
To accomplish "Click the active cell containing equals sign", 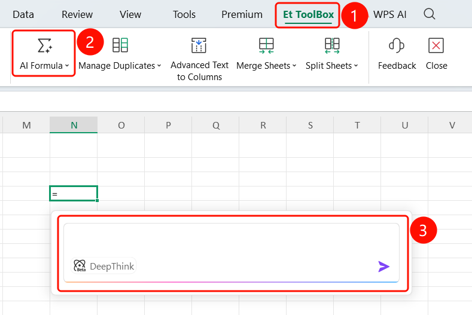I will click(74, 194).
